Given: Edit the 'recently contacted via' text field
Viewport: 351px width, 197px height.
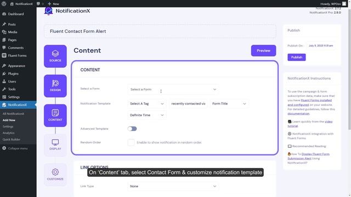Looking at the screenshot, I should [188, 103].
